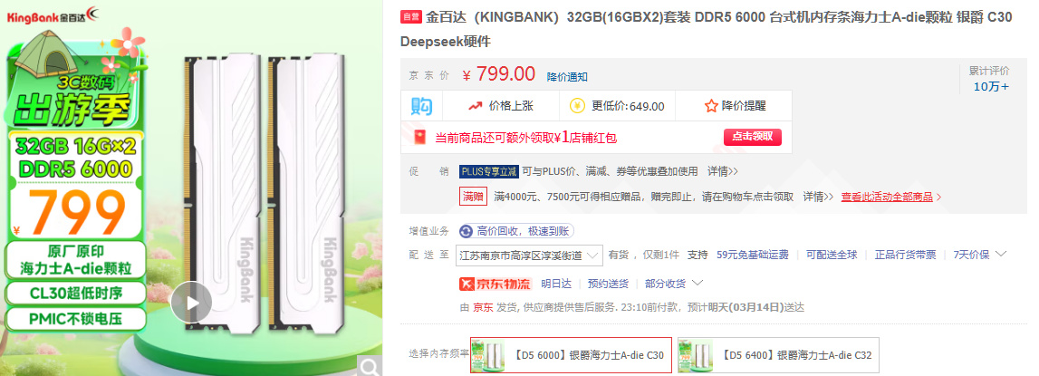
Task: Click the magnifier zoom icon on the image
Action: coord(370,365)
